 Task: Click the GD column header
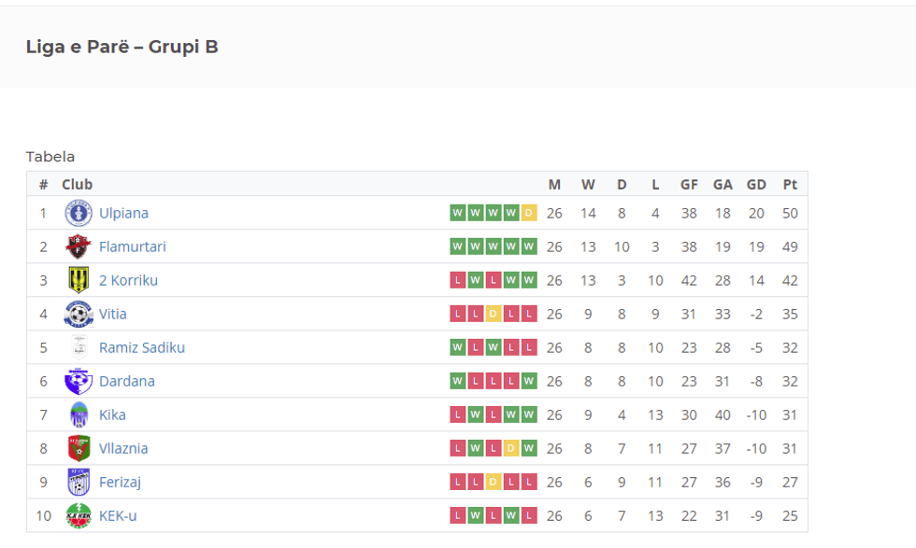click(756, 185)
